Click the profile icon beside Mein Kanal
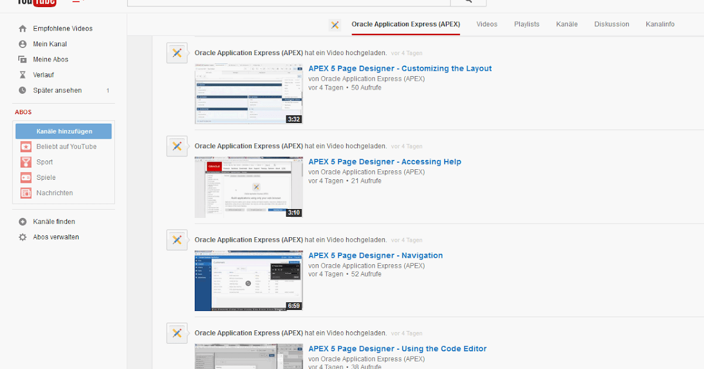704x369 pixels. click(23, 44)
